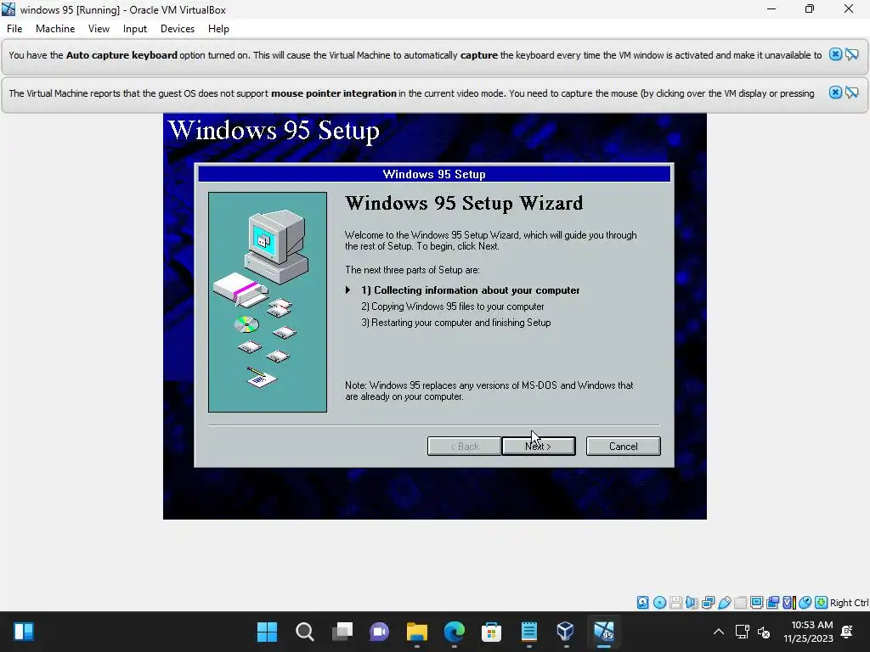This screenshot has height=652, width=870.
Task: Click the muted volume tray icon
Action: pos(764,632)
